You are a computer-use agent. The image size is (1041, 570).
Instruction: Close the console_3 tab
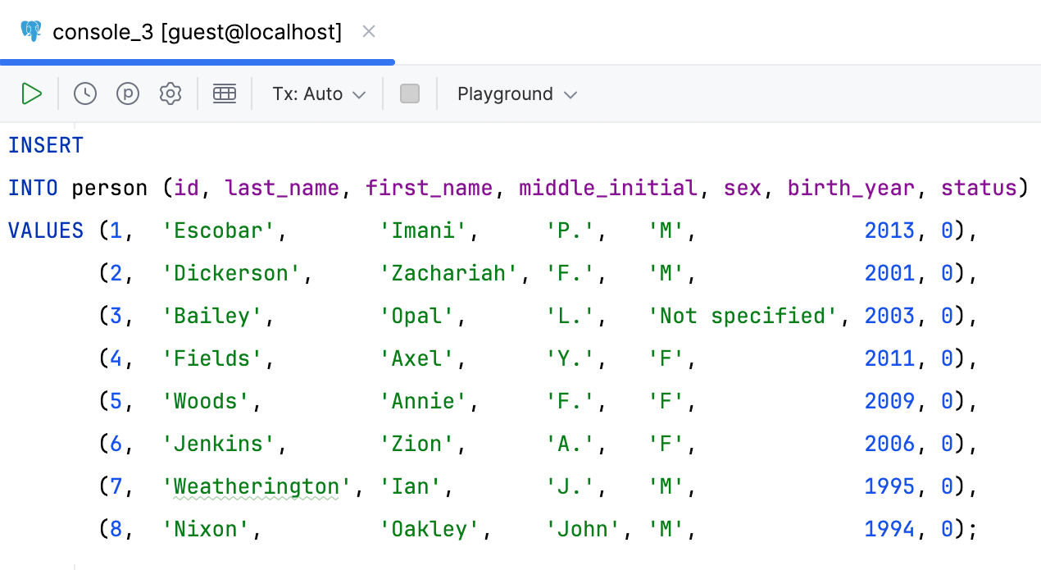click(369, 32)
